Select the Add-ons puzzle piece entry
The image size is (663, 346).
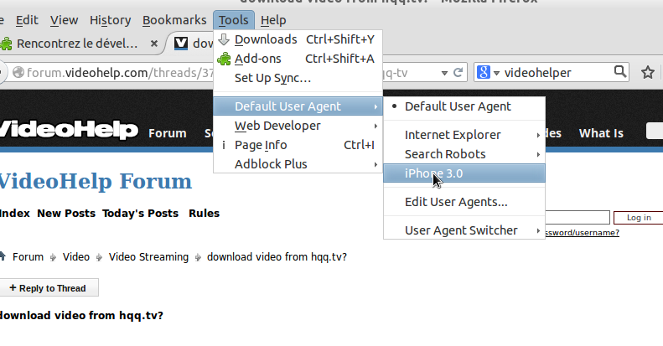(257, 59)
